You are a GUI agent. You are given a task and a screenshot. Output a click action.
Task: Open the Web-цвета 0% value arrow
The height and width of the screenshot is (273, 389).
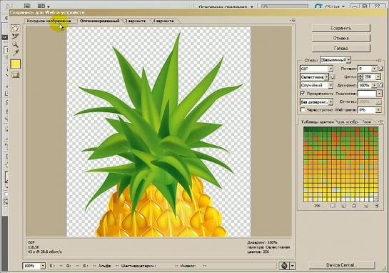pos(378,110)
